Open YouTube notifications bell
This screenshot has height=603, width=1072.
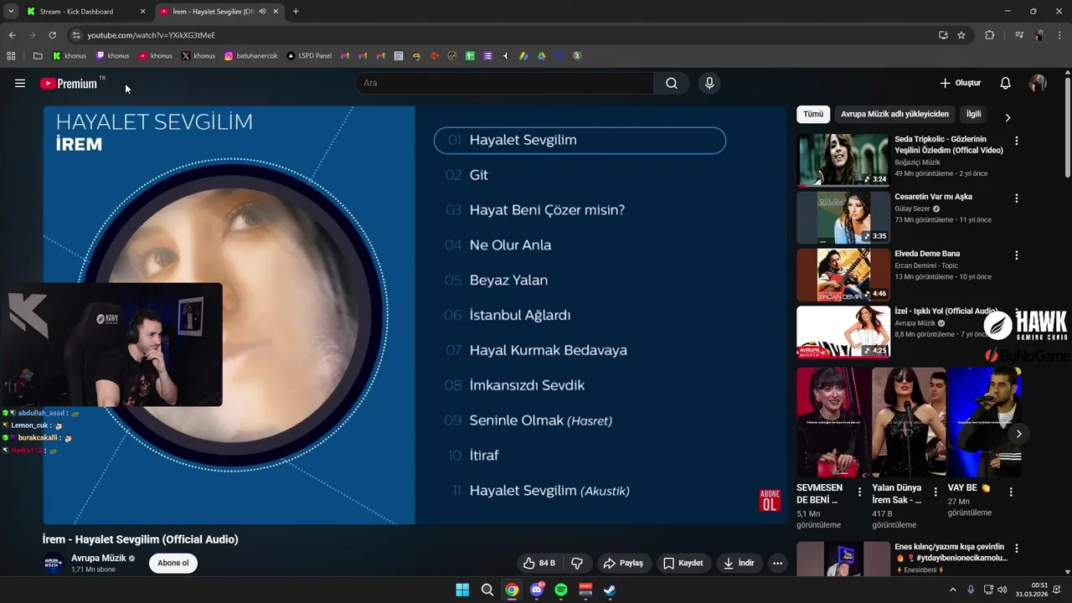click(x=1006, y=83)
